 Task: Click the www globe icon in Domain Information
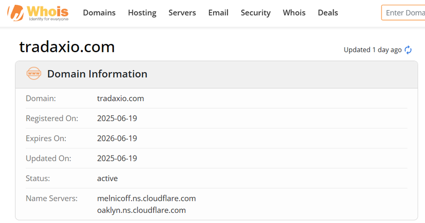tap(34, 73)
